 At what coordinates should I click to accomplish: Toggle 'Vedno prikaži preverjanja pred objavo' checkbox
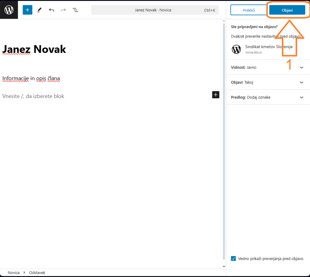coord(233,259)
